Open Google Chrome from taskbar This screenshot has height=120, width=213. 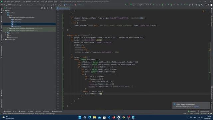coord(124,117)
